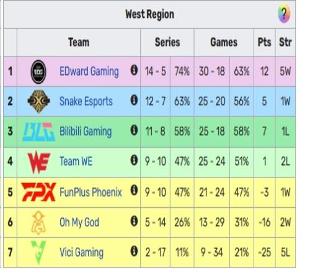Open info icon beside Bilibili Gaming
The height and width of the screenshot is (273, 310).
[x=134, y=130]
